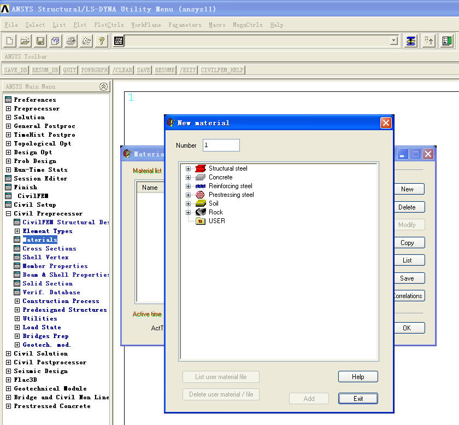Select the Structural steel red beam icon
This screenshot has height=425, width=459.
click(x=201, y=168)
